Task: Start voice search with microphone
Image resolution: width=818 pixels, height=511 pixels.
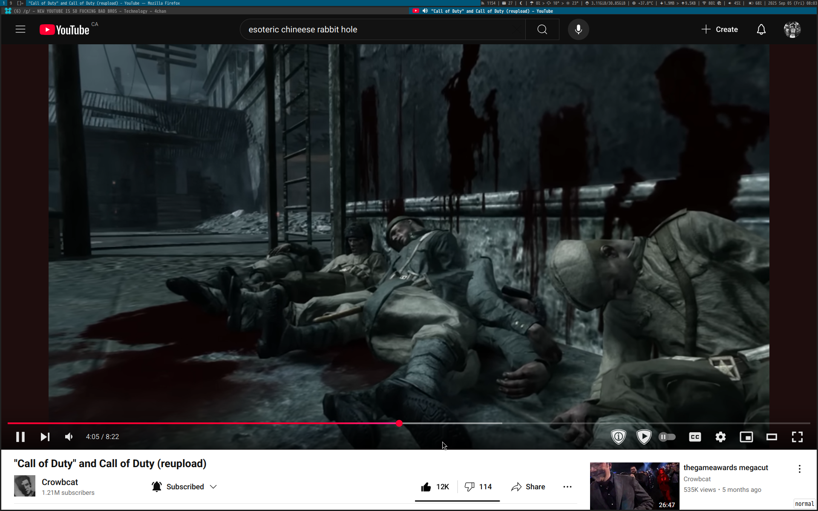Action: click(578, 29)
